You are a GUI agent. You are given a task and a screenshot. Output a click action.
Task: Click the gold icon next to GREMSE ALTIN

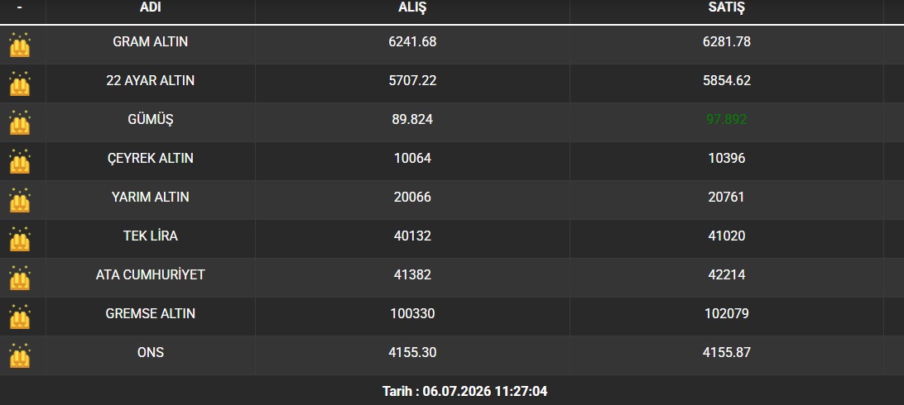click(x=20, y=317)
